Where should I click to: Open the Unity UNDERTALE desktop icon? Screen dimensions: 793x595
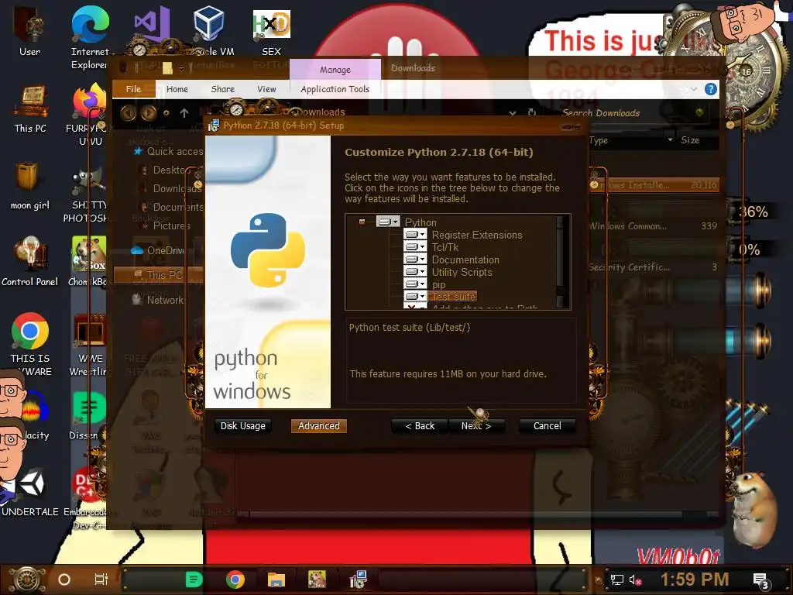(31, 492)
